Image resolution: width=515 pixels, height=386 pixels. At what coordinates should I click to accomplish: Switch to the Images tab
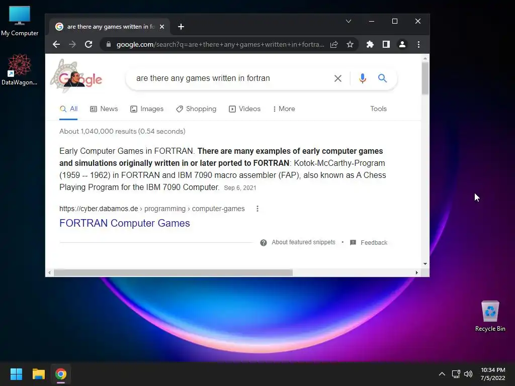click(x=147, y=109)
